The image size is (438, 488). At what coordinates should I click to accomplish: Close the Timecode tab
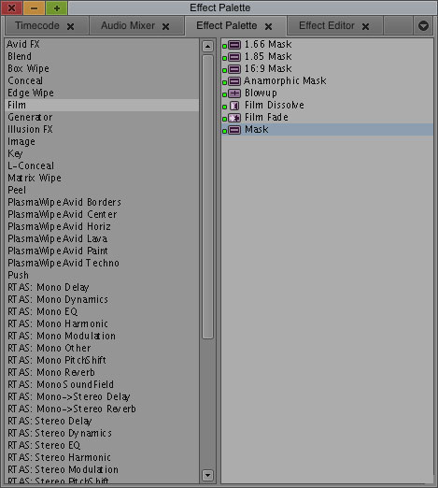(71, 27)
